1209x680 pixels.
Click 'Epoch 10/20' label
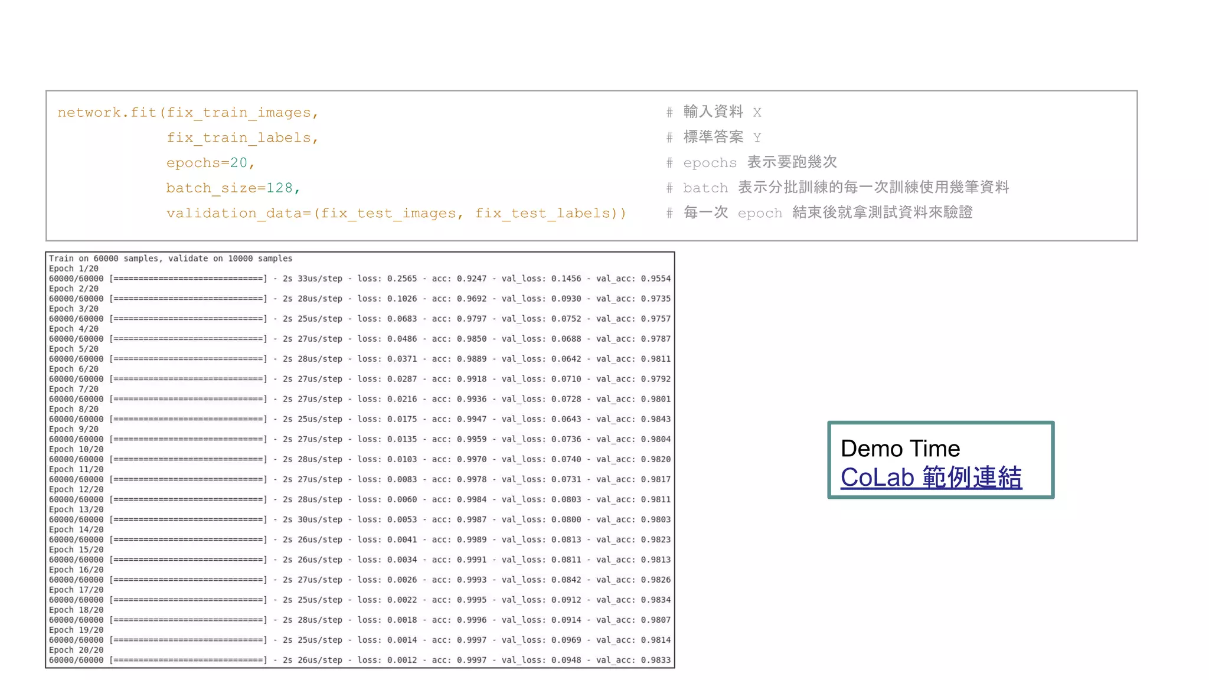76,449
